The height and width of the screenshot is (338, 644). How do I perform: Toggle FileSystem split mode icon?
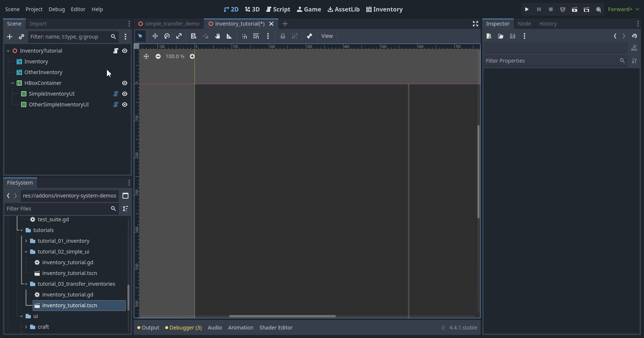[125, 196]
